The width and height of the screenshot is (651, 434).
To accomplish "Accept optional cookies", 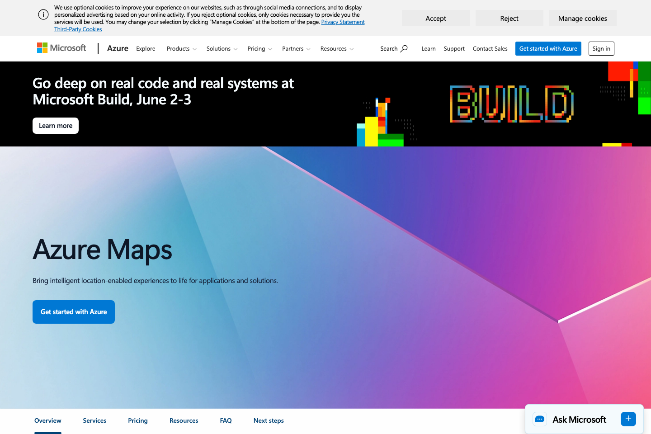I will tap(435, 18).
